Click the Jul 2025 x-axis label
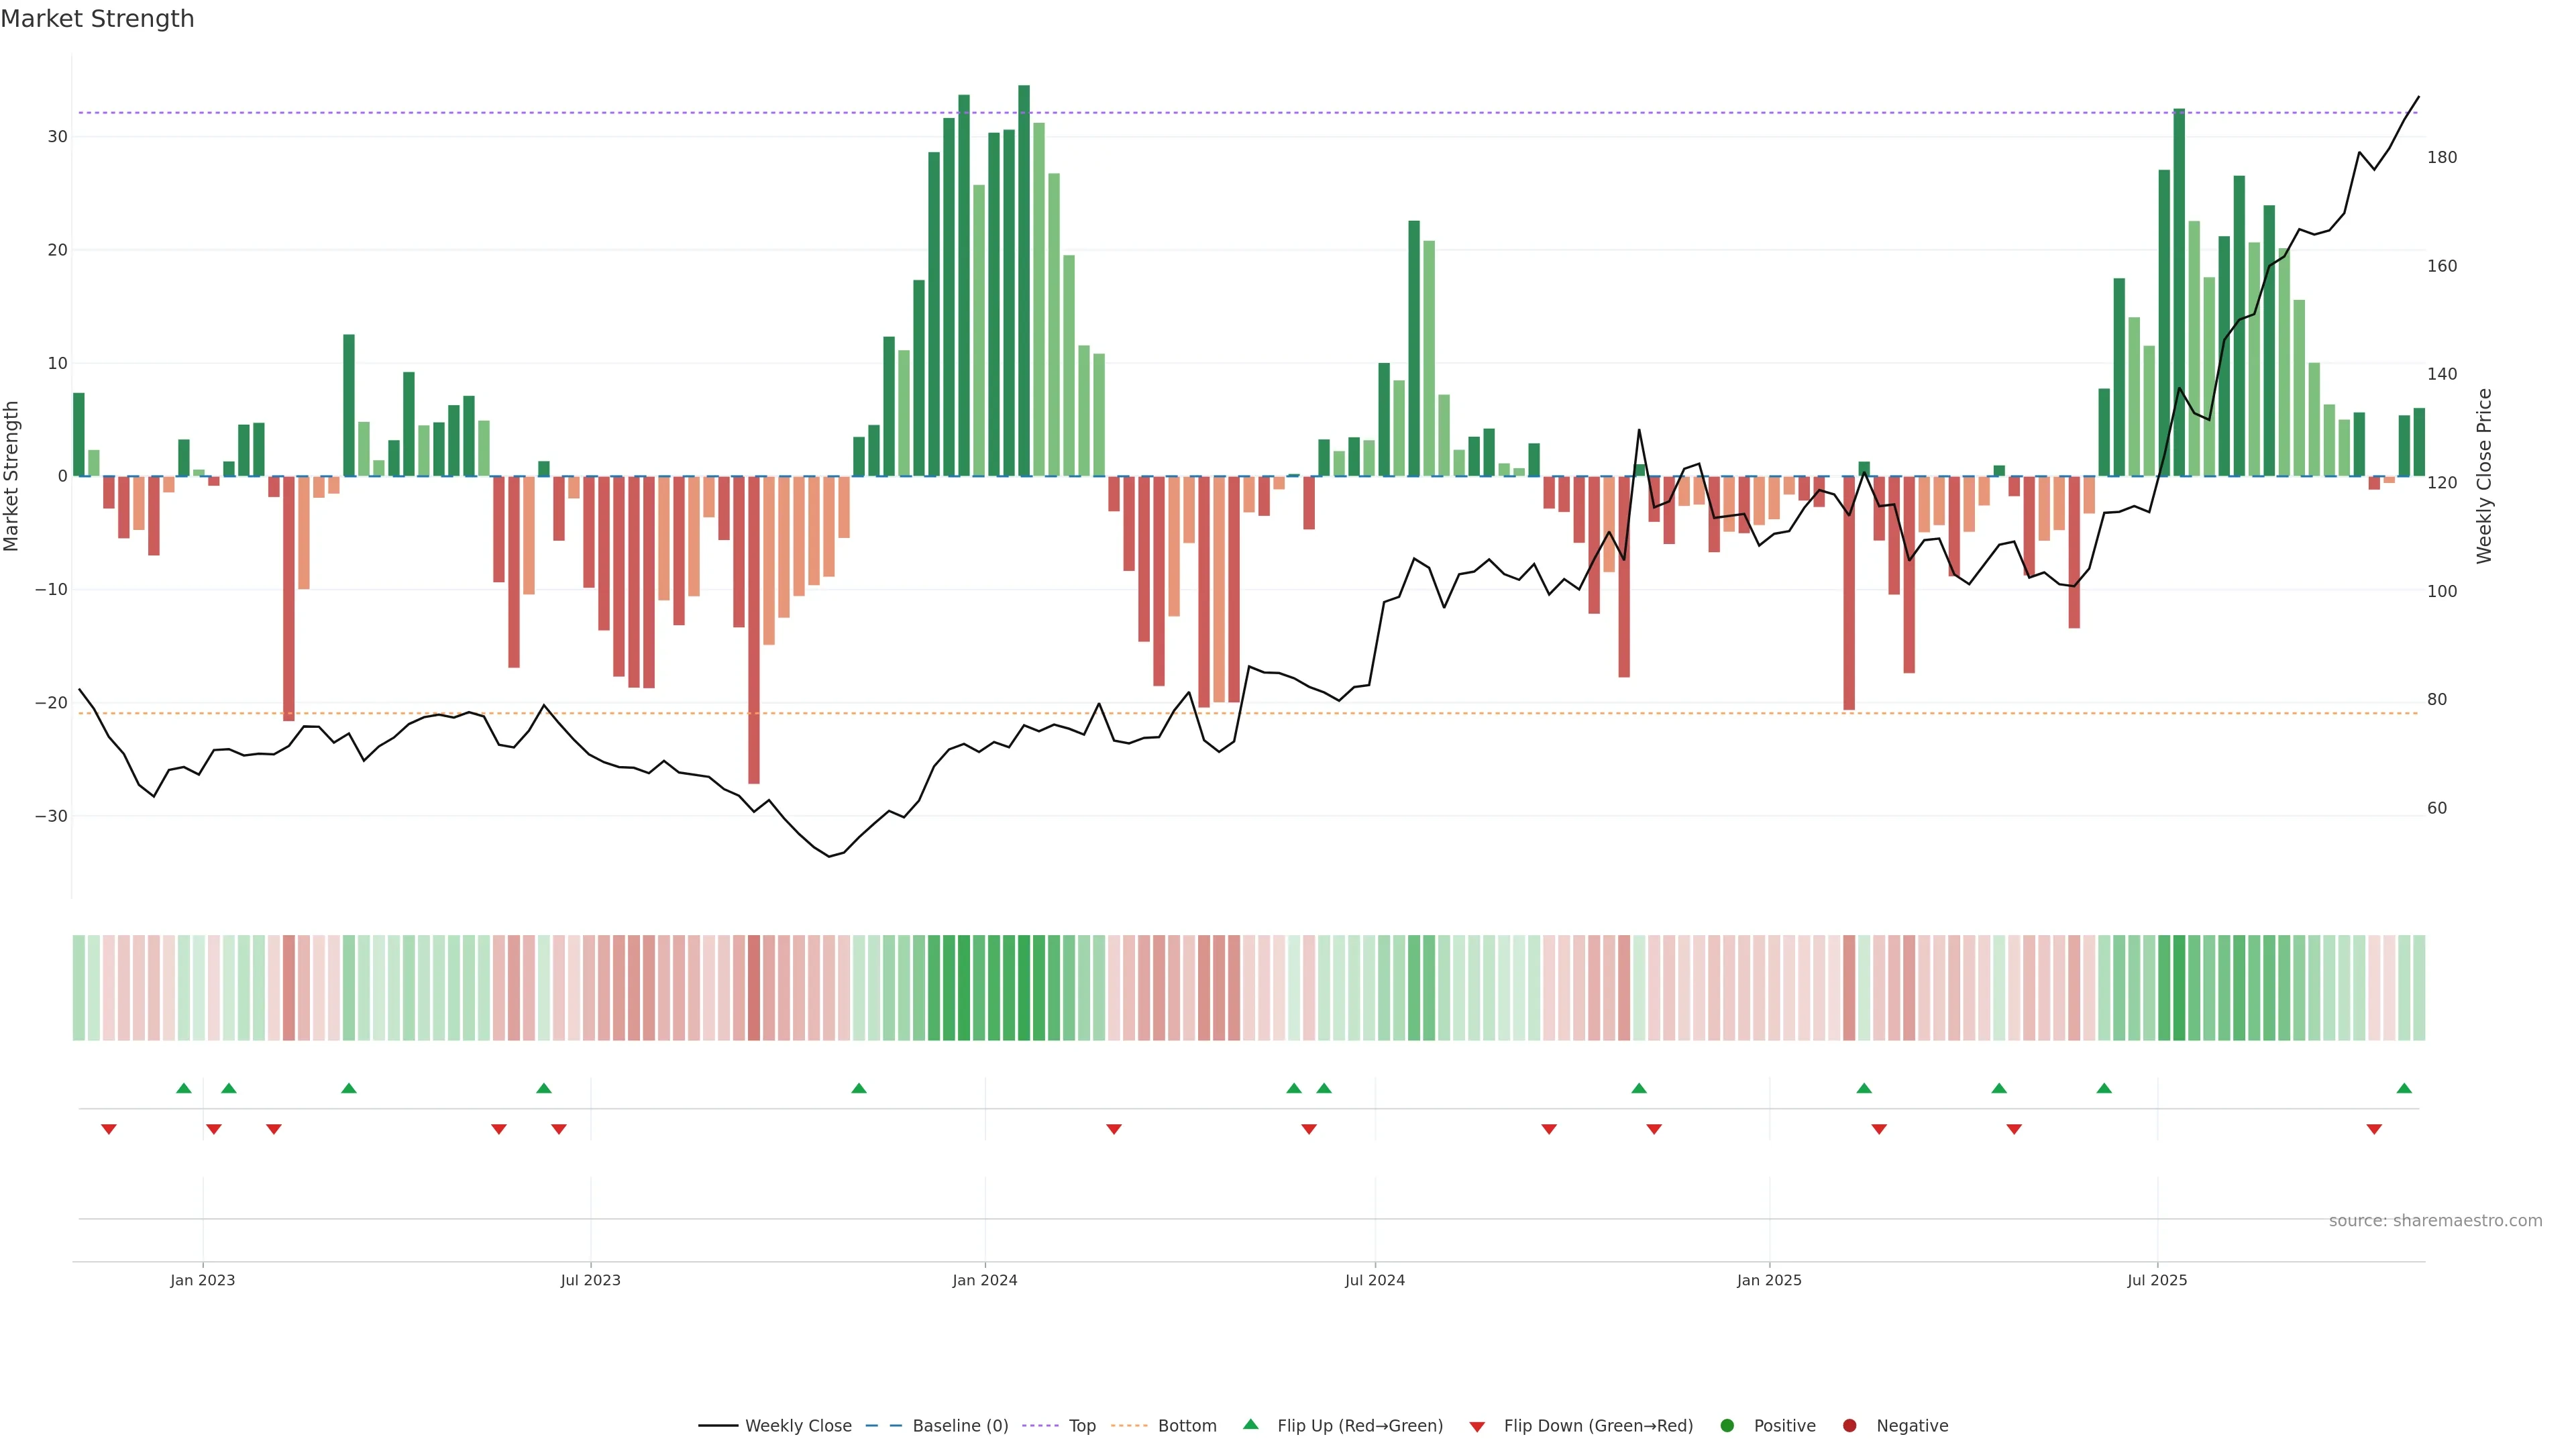The width and height of the screenshot is (2576, 1449). pyautogui.click(x=2157, y=1280)
